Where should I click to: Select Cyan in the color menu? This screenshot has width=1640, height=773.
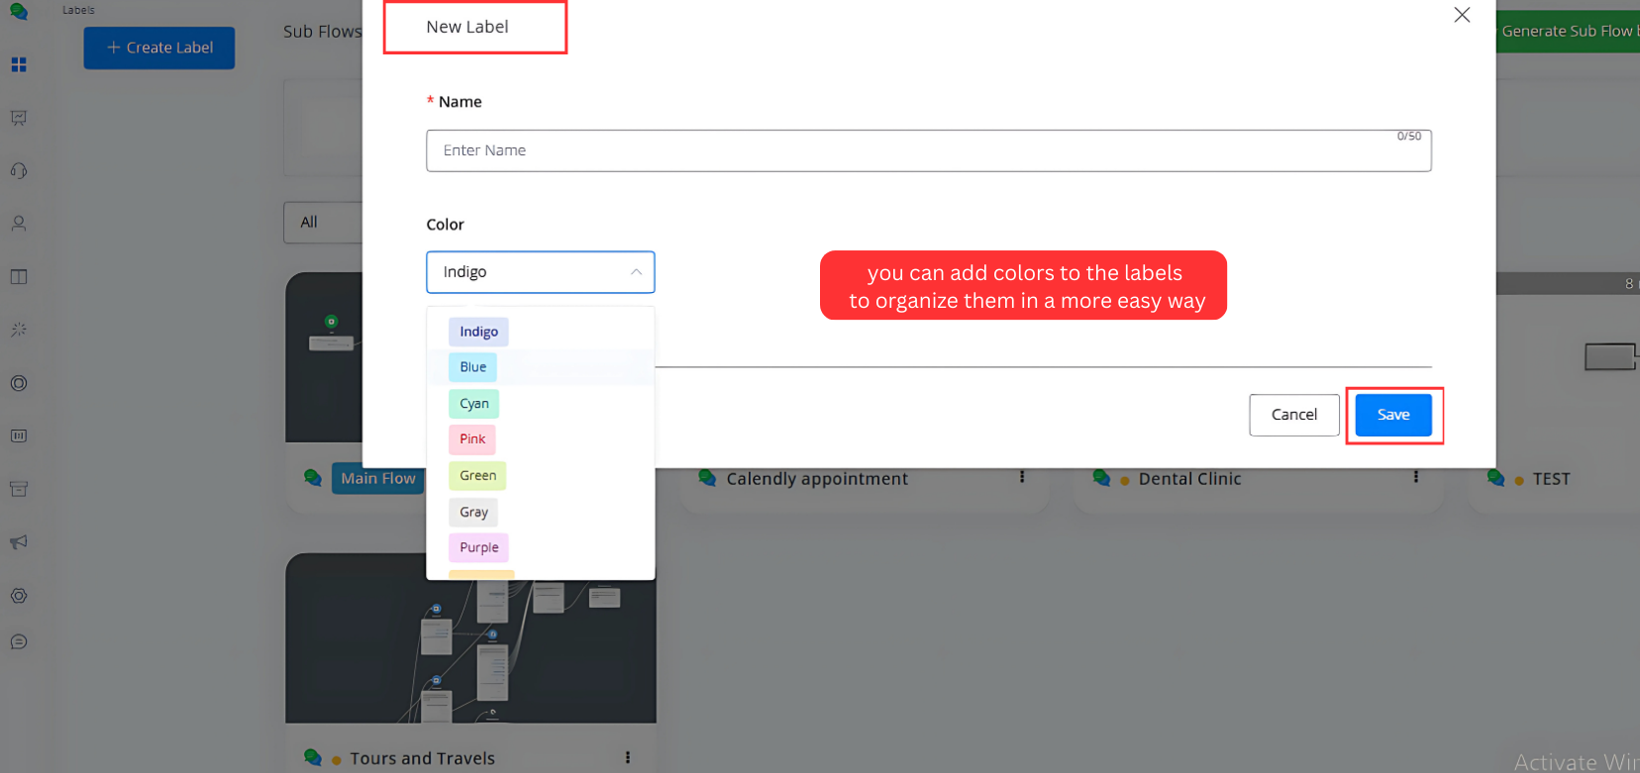[473, 404]
